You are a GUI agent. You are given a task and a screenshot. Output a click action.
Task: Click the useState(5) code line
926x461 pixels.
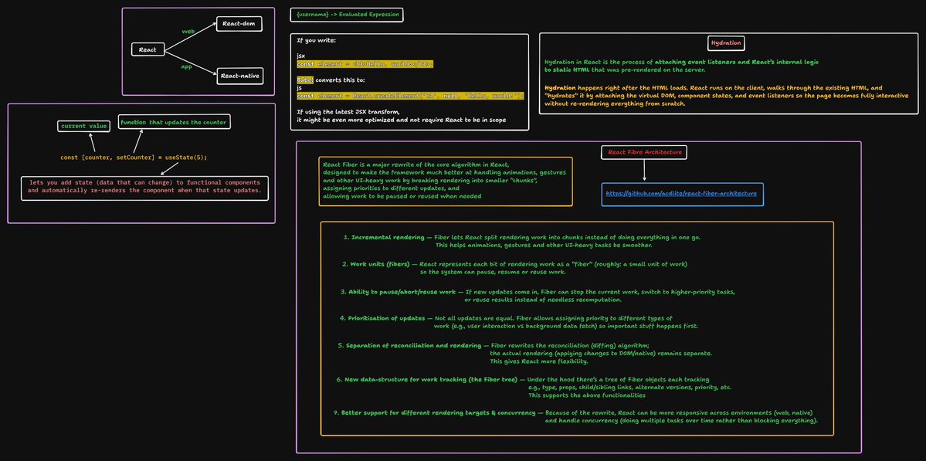(134, 158)
